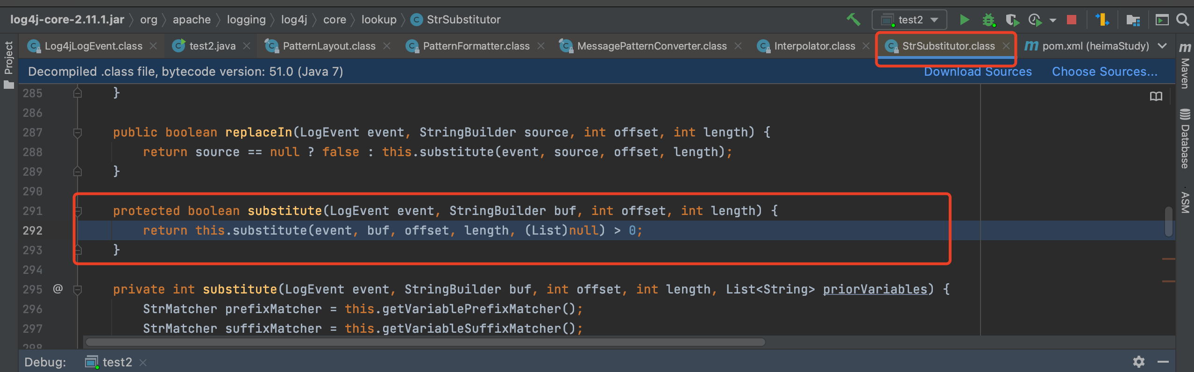Open Search Everywhere with the magnifier icon
This screenshot has height=372, width=1194.
pyautogui.click(x=1182, y=20)
